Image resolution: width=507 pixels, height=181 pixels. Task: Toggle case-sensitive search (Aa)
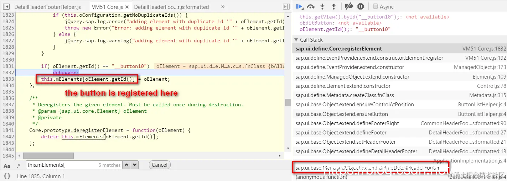(x=7, y=165)
